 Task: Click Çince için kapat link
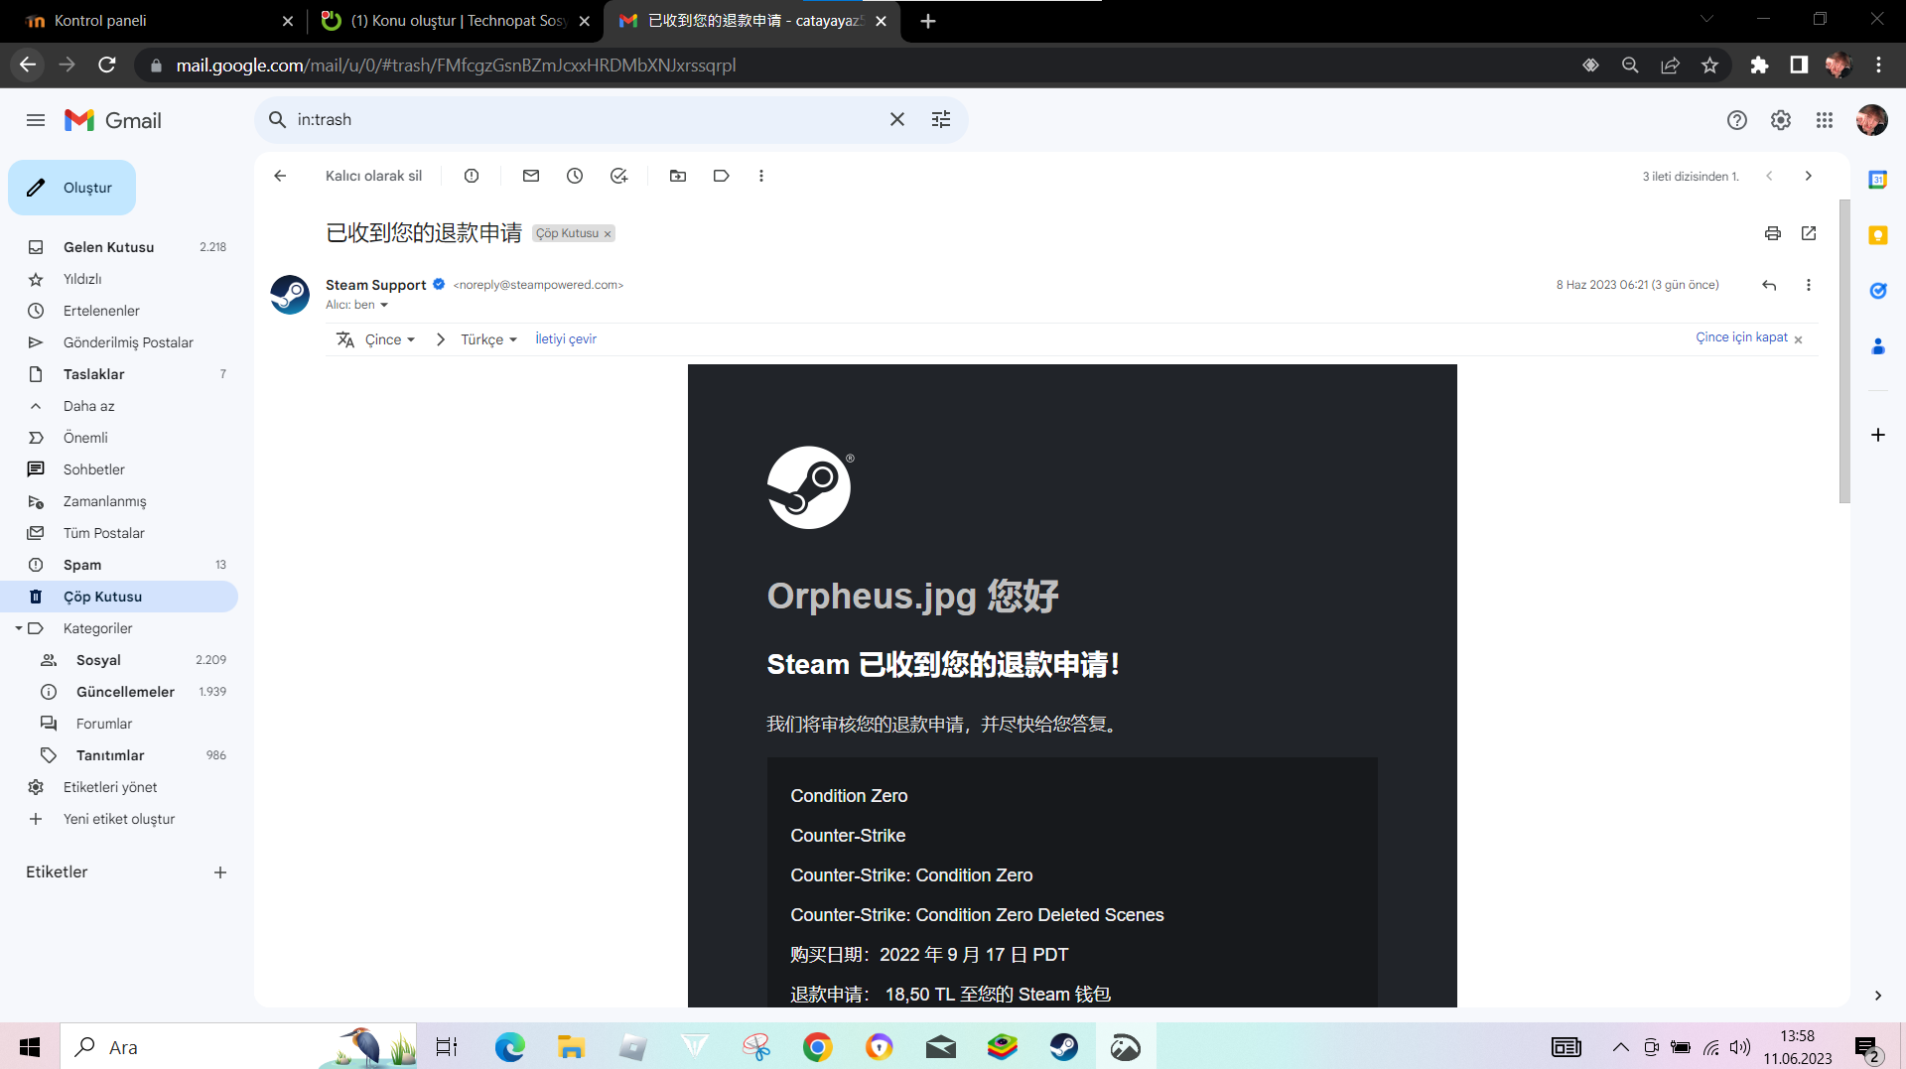point(1741,337)
